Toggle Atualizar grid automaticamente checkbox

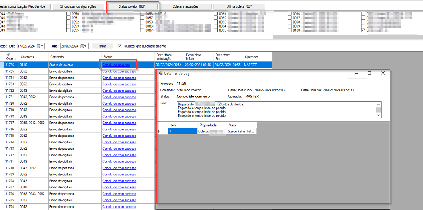click(120, 46)
